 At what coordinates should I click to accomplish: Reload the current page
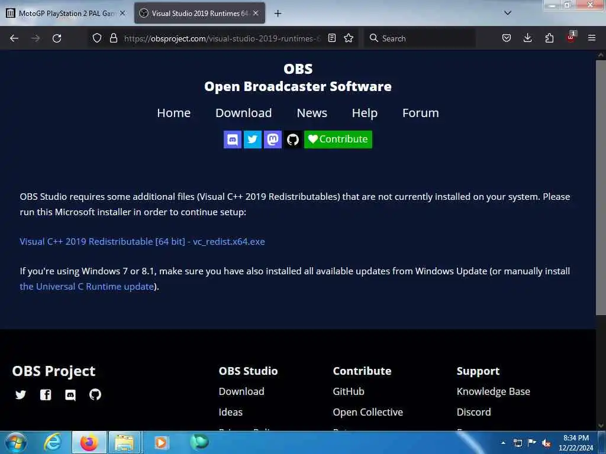tap(57, 38)
